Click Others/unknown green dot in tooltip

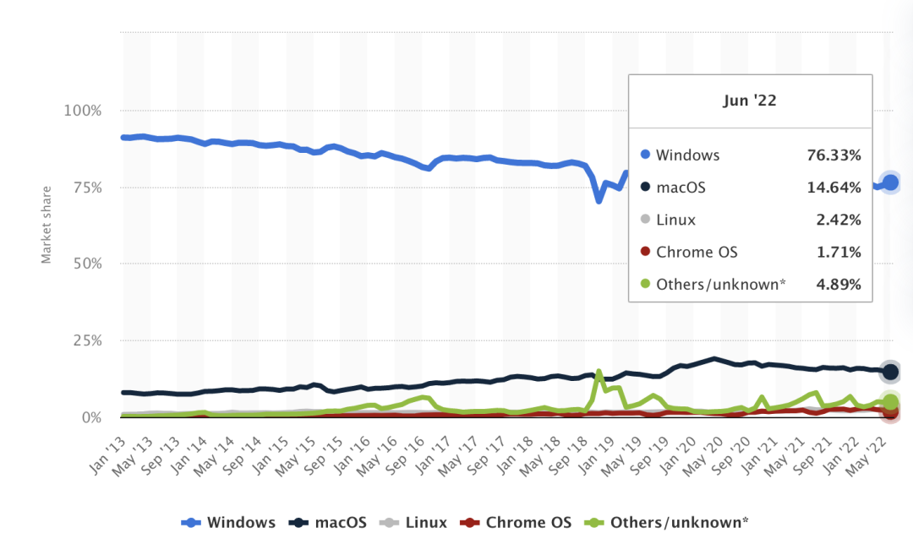[x=645, y=284]
